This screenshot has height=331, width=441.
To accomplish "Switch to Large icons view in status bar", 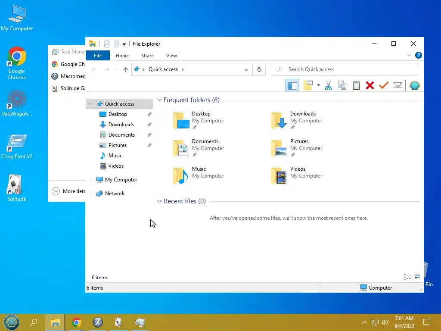I will click(417, 277).
